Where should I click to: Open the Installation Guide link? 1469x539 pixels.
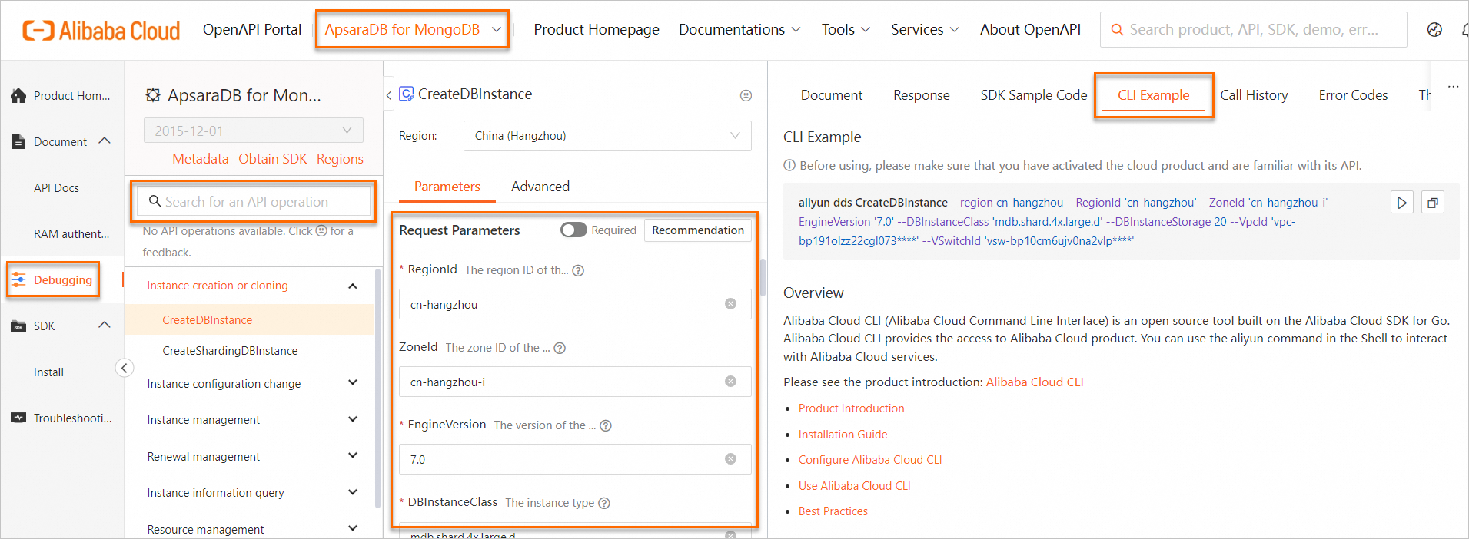pyautogui.click(x=843, y=435)
